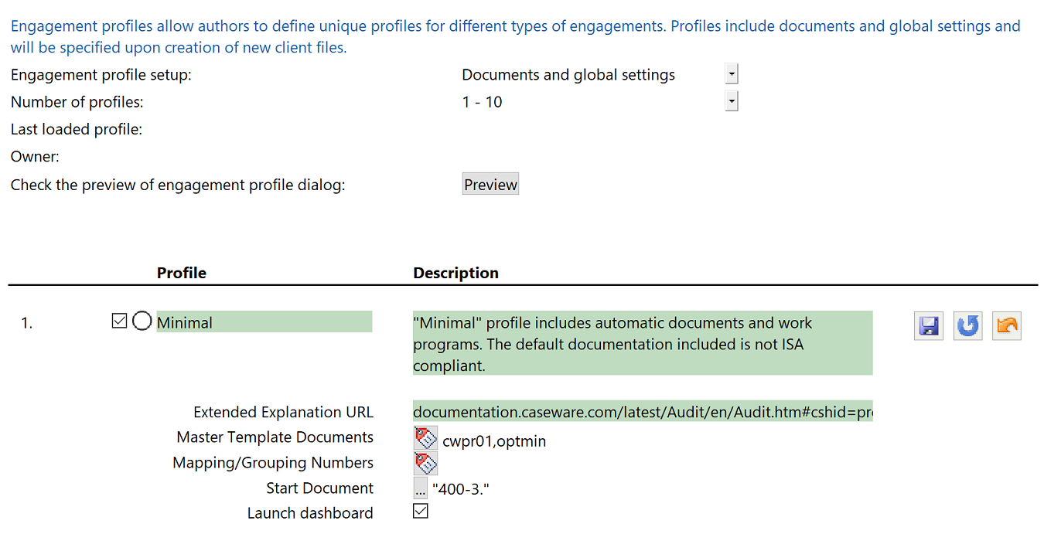Click the cwpr01,optmin template documents text
Viewport: 1044px width, 534px height.
tap(494, 441)
